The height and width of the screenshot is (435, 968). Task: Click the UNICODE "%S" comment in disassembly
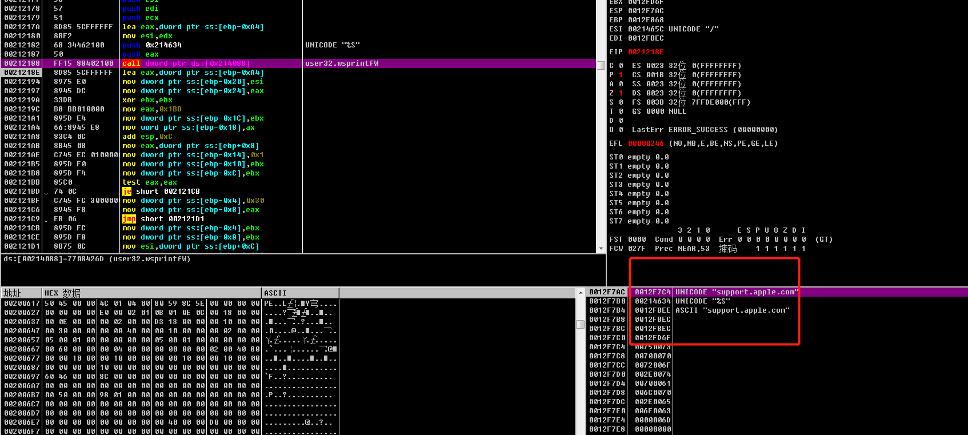pyautogui.click(x=333, y=45)
